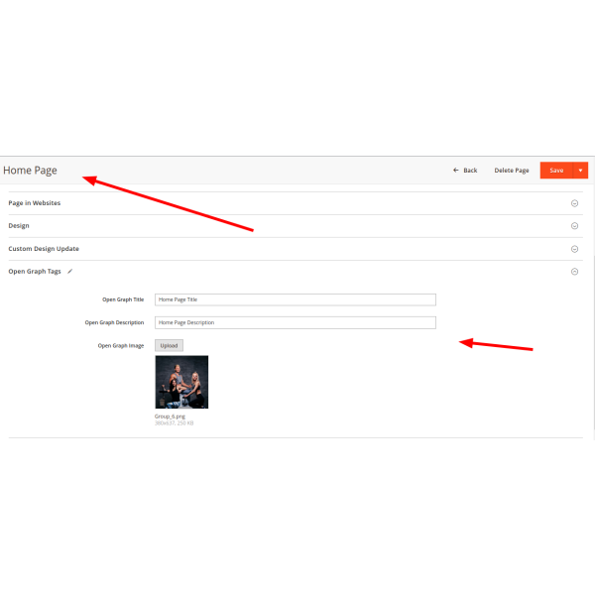
Task: Click the Back link text
Action: tap(470, 171)
